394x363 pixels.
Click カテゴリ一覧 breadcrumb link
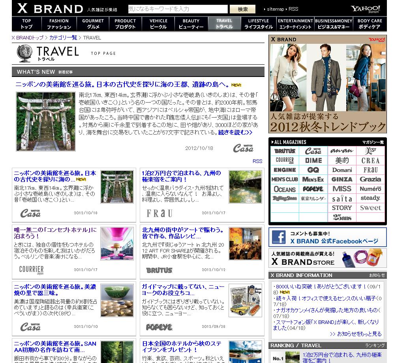tap(63, 38)
